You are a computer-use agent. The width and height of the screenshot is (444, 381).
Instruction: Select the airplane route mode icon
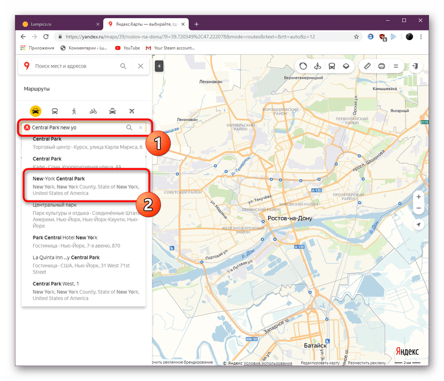pyautogui.click(x=132, y=111)
